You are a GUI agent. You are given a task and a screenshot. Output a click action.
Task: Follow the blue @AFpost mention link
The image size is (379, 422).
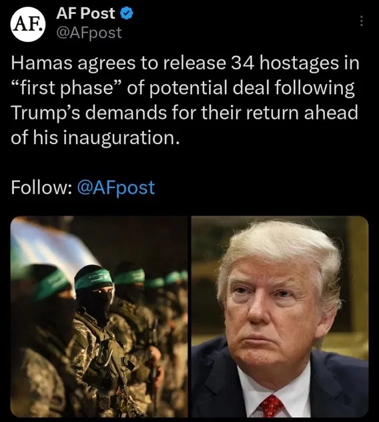pyautogui.click(x=116, y=188)
